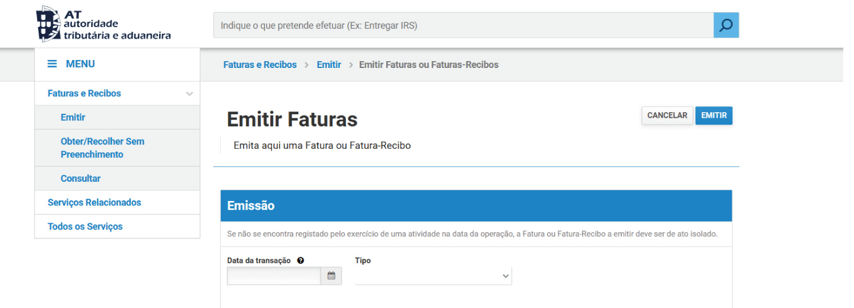Click the AT Autoridade Tributária logo
The height and width of the screenshot is (308, 854).
103,25
